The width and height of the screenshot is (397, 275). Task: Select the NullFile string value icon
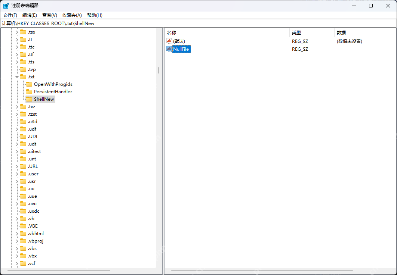click(x=169, y=49)
